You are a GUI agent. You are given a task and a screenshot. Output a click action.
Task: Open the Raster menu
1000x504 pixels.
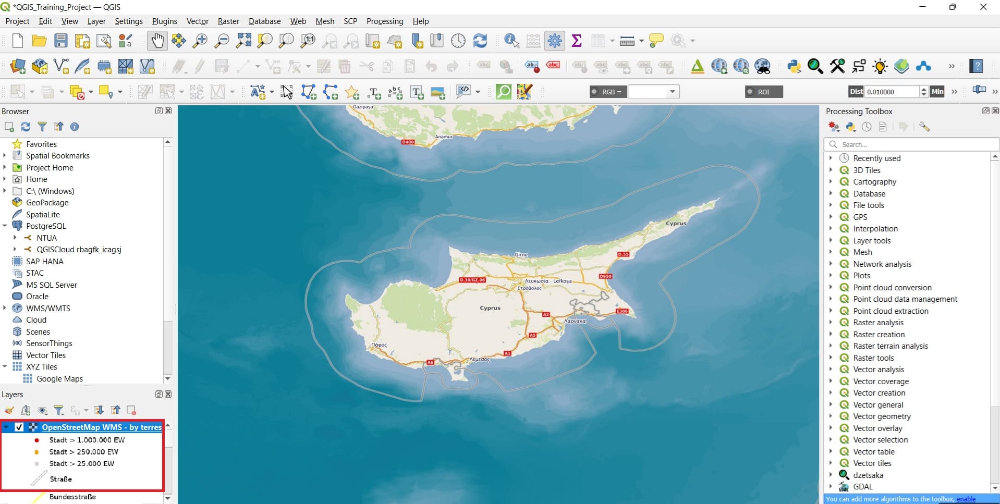click(x=228, y=21)
